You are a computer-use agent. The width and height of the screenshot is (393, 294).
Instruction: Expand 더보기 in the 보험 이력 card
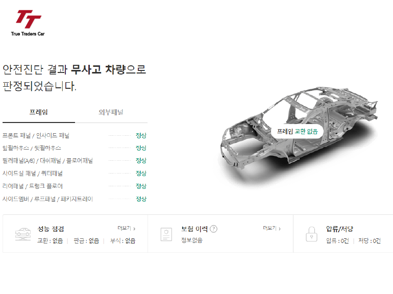(x=272, y=228)
